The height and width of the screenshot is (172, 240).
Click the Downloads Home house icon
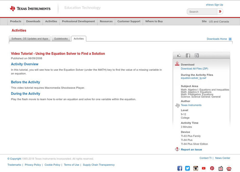coord(230,39)
